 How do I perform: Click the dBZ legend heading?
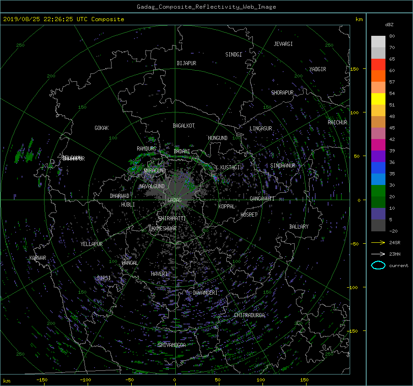pos(389,25)
